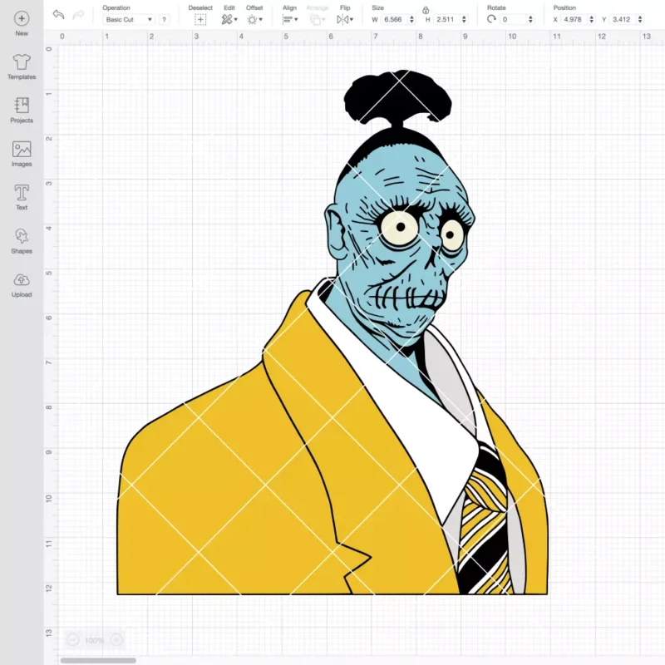Screen dimensions: 665x665
Task: Adjust the X position stepper arrows
Action: click(x=592, y=19)
